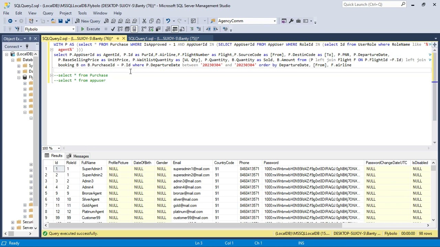Close the SQLQuery2.sql tab
Viewport: 440px width, 247px height.
click(x=123, y=38)
